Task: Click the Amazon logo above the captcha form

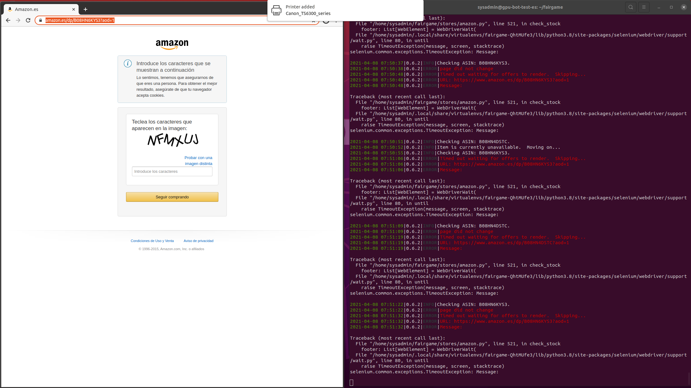Action: pos(172,44)
